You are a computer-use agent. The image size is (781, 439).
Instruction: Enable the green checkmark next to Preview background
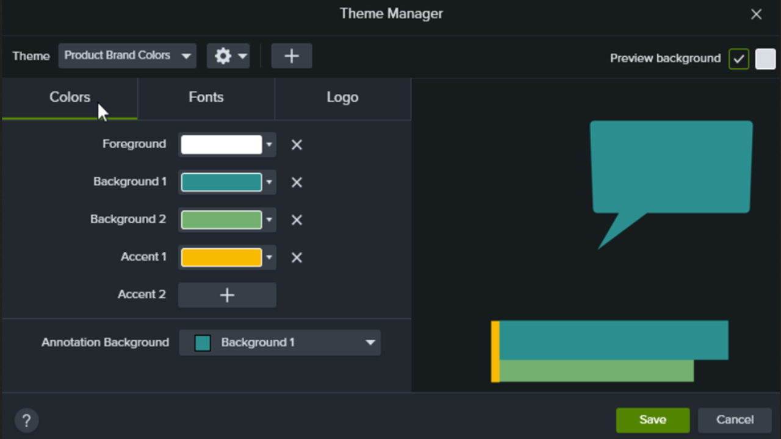point(739,59)
